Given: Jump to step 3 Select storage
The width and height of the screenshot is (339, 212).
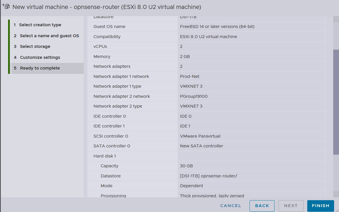Looking at the screenshot, I should tap(35, 46).
